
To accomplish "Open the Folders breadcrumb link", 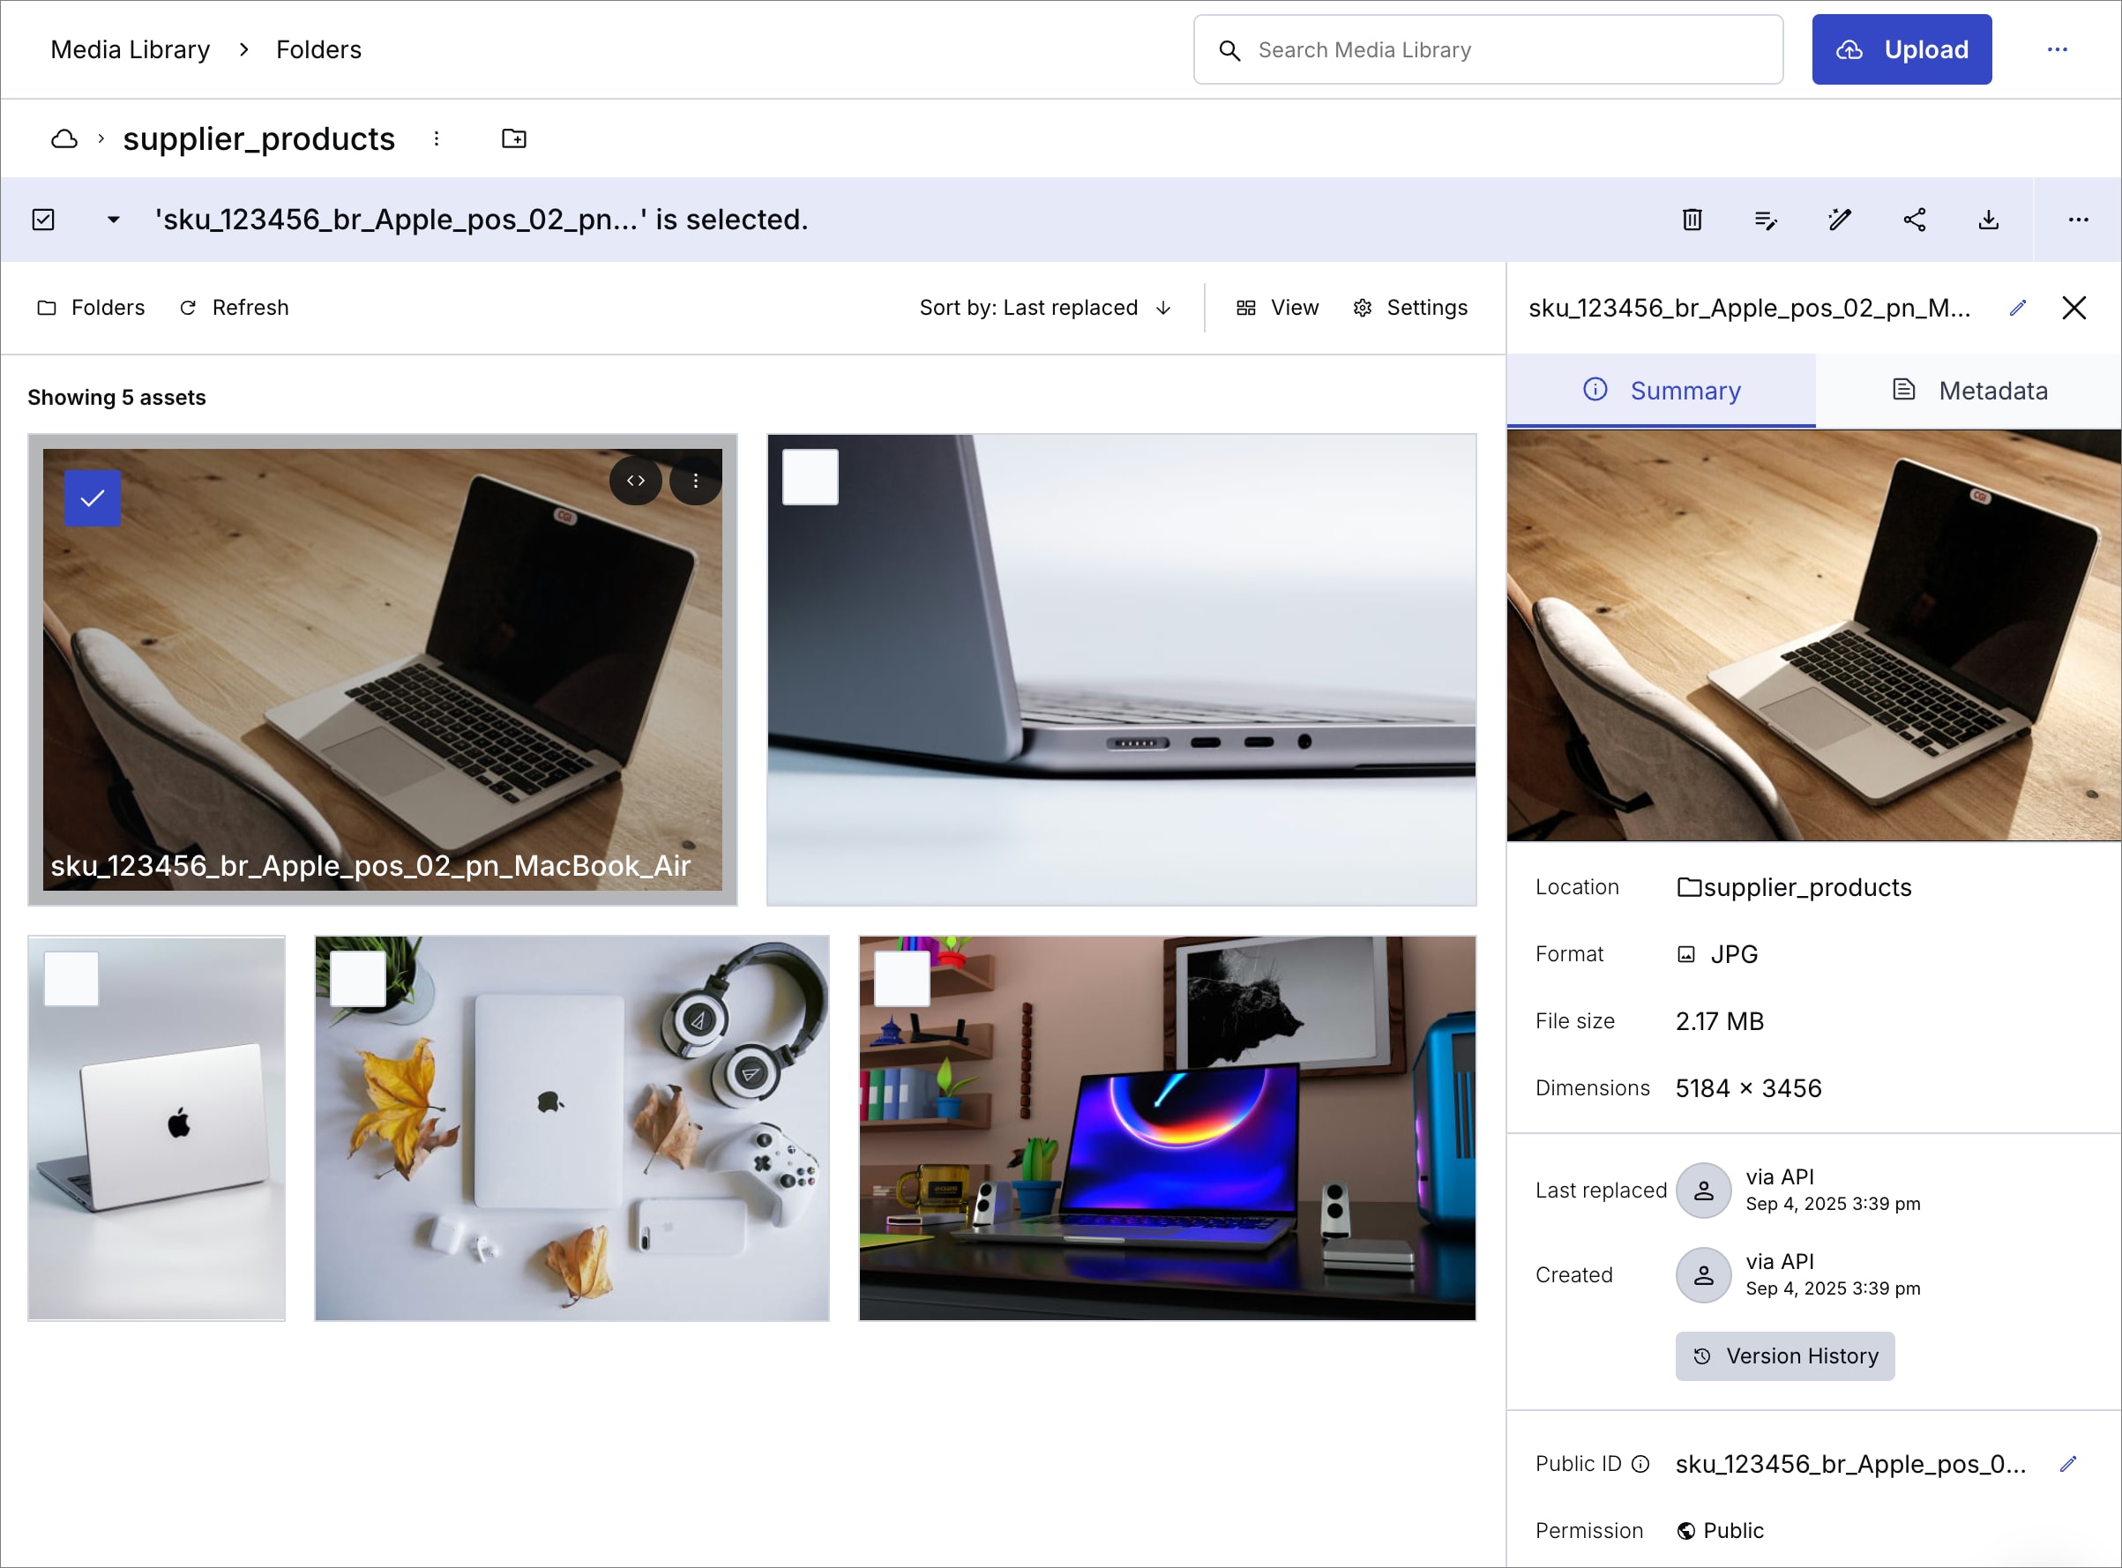I will pos(318,49).
